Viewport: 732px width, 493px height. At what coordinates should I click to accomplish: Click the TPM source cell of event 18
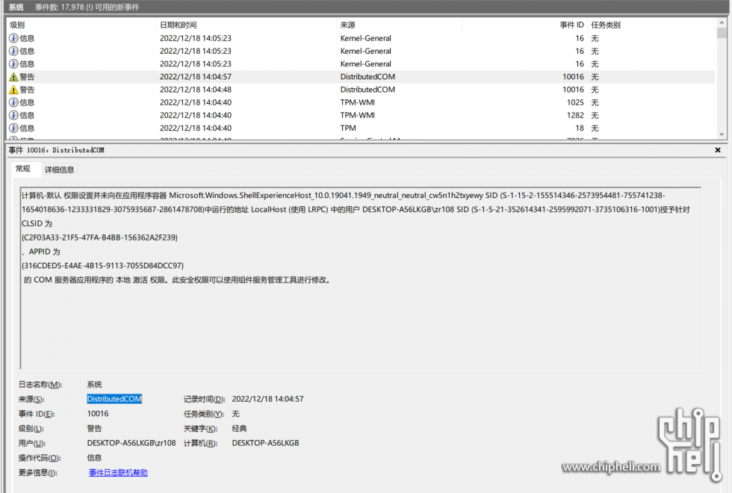348,128
